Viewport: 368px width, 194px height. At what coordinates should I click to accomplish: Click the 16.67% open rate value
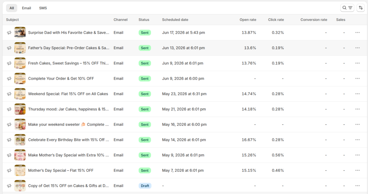(x=249, y=140)
